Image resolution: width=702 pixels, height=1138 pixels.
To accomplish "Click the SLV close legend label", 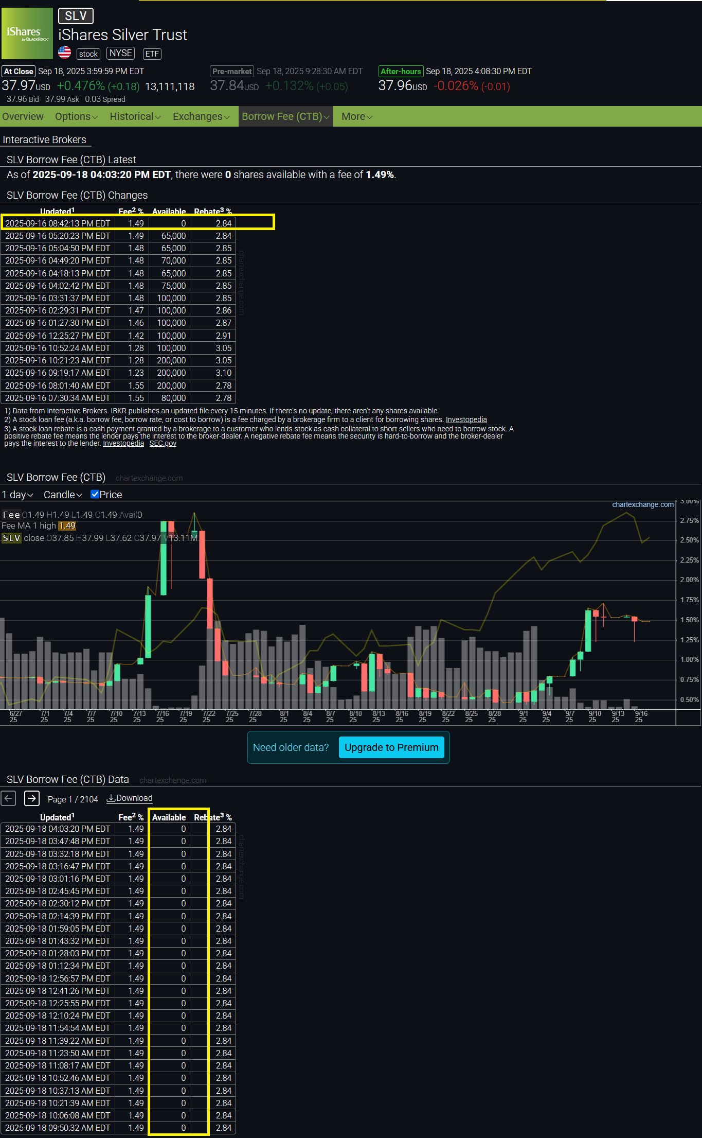I will (x=23, y=538).
